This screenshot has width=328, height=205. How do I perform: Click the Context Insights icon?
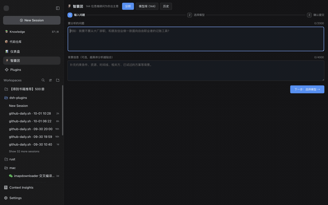click(6, 188)
